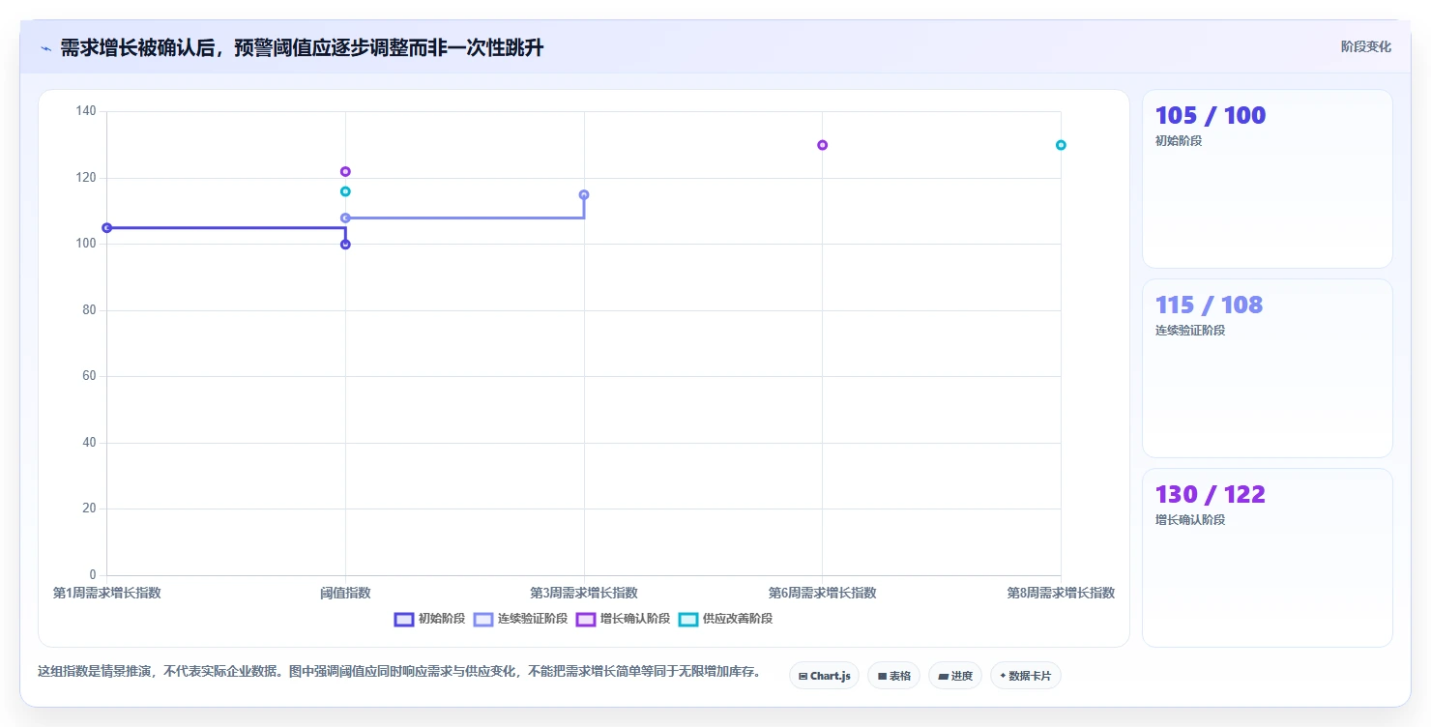This screenshot has height=727, width=1431.
Task: Open the 表格 chip
Action: (x=893, y=676)
